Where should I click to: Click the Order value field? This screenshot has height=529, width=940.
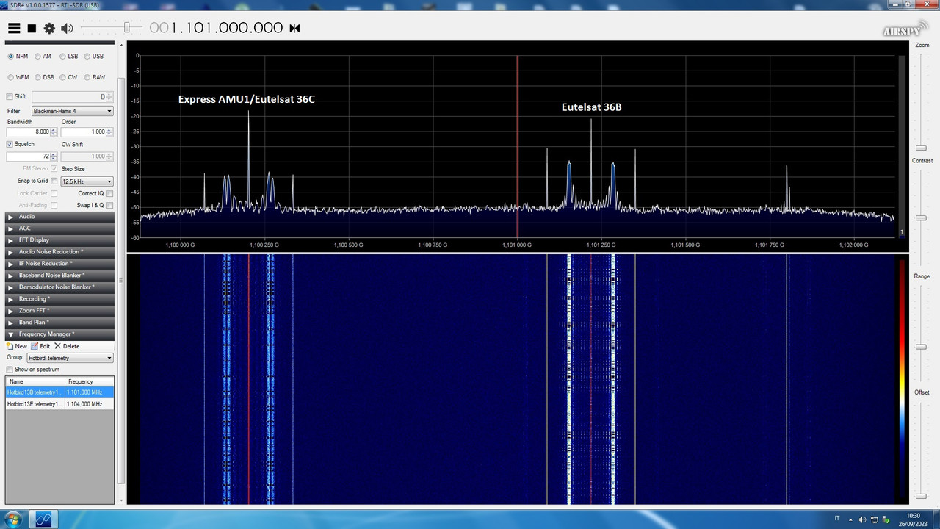[x=83, y=132]
